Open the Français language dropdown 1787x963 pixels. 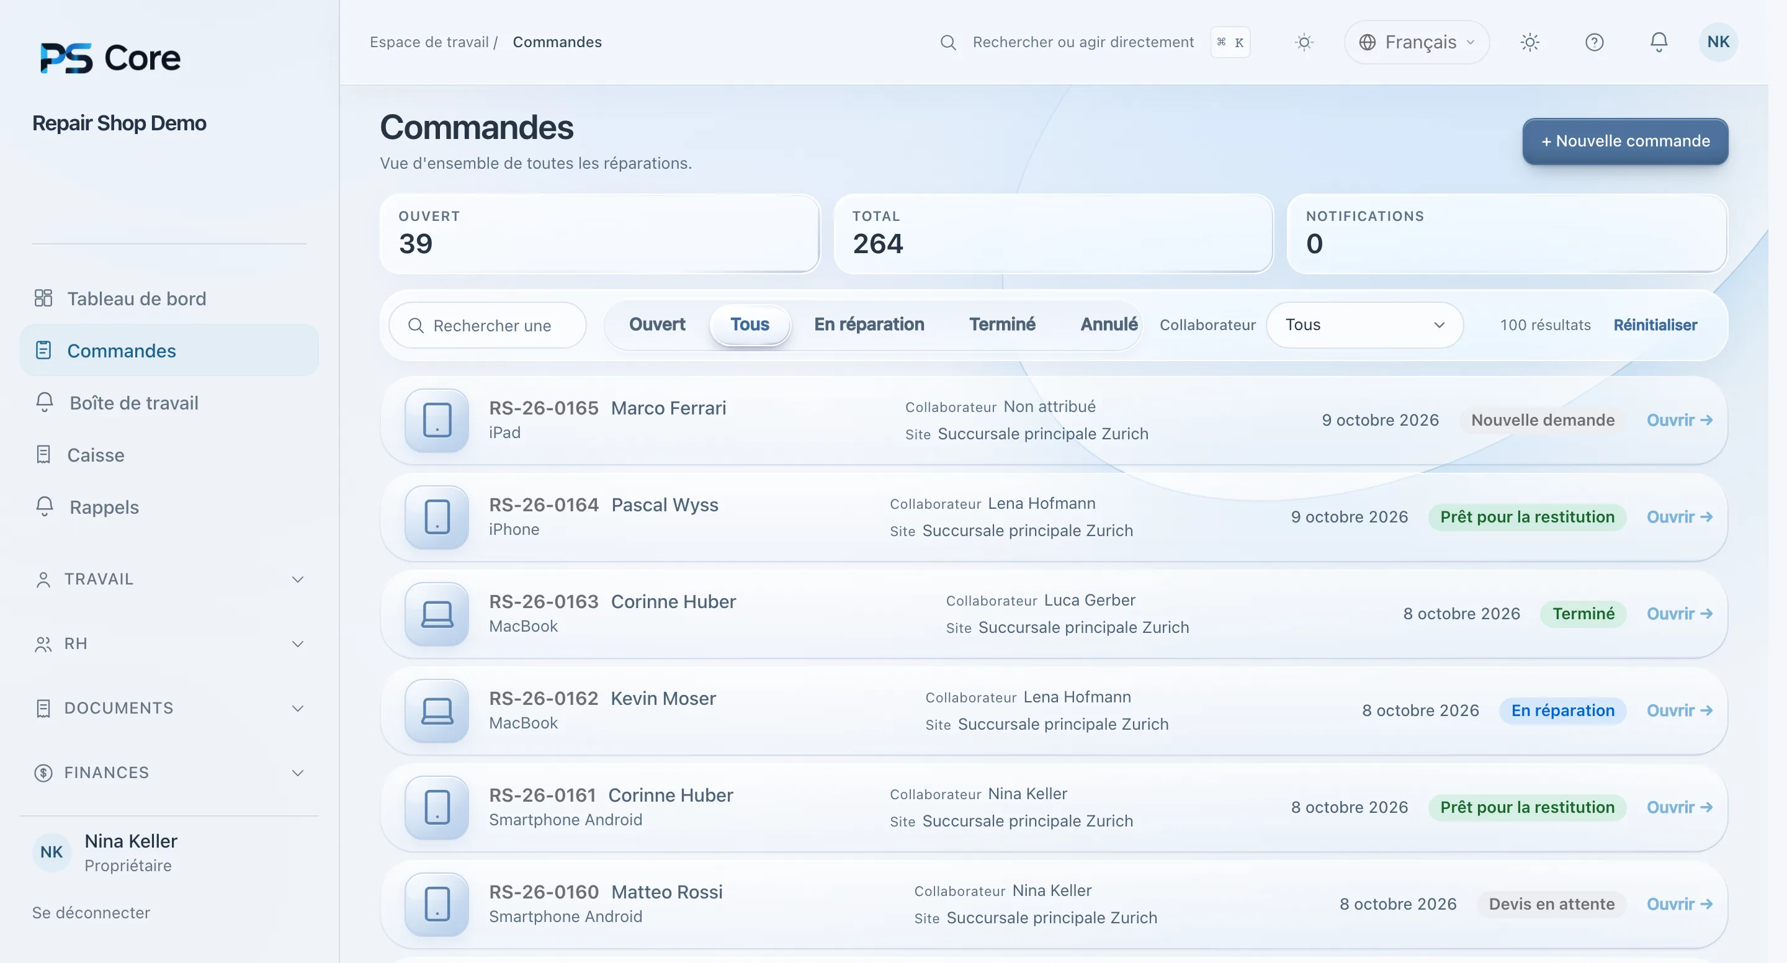tap(1417, 42)
